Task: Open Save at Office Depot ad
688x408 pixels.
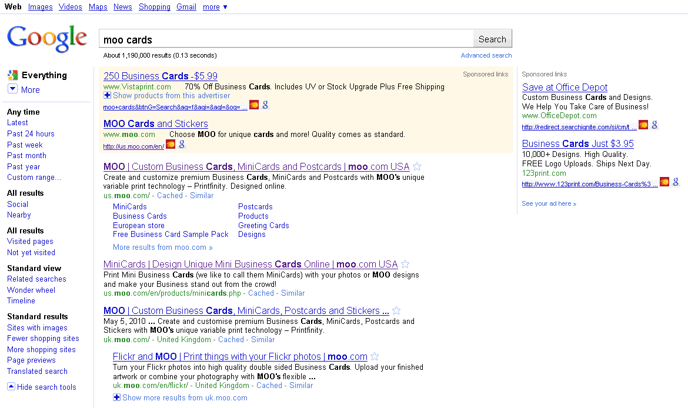Action: (565, 88)
